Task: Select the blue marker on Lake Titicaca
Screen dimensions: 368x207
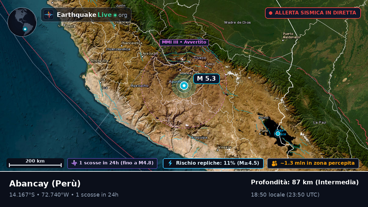Action: click(x=278, y=133)
